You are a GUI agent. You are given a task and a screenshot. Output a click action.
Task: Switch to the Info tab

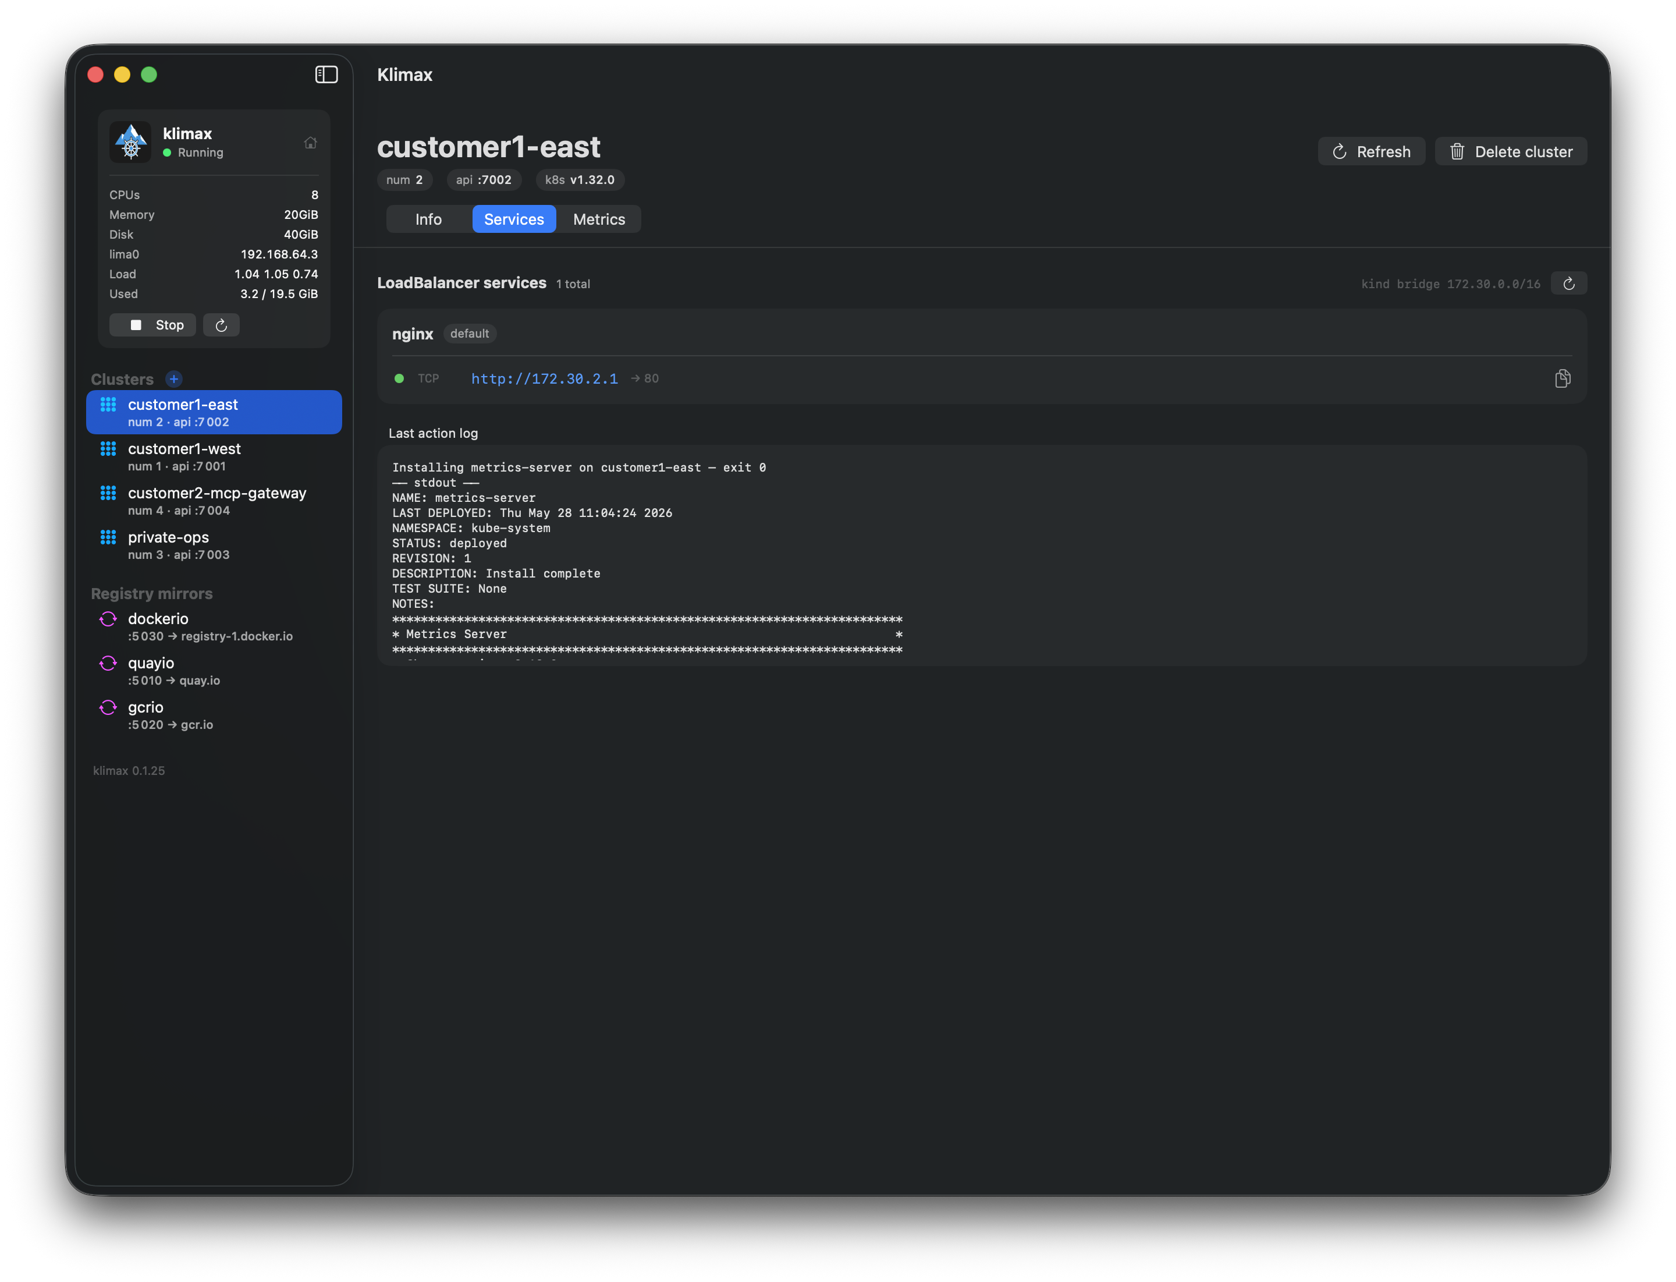pos(429,219)
